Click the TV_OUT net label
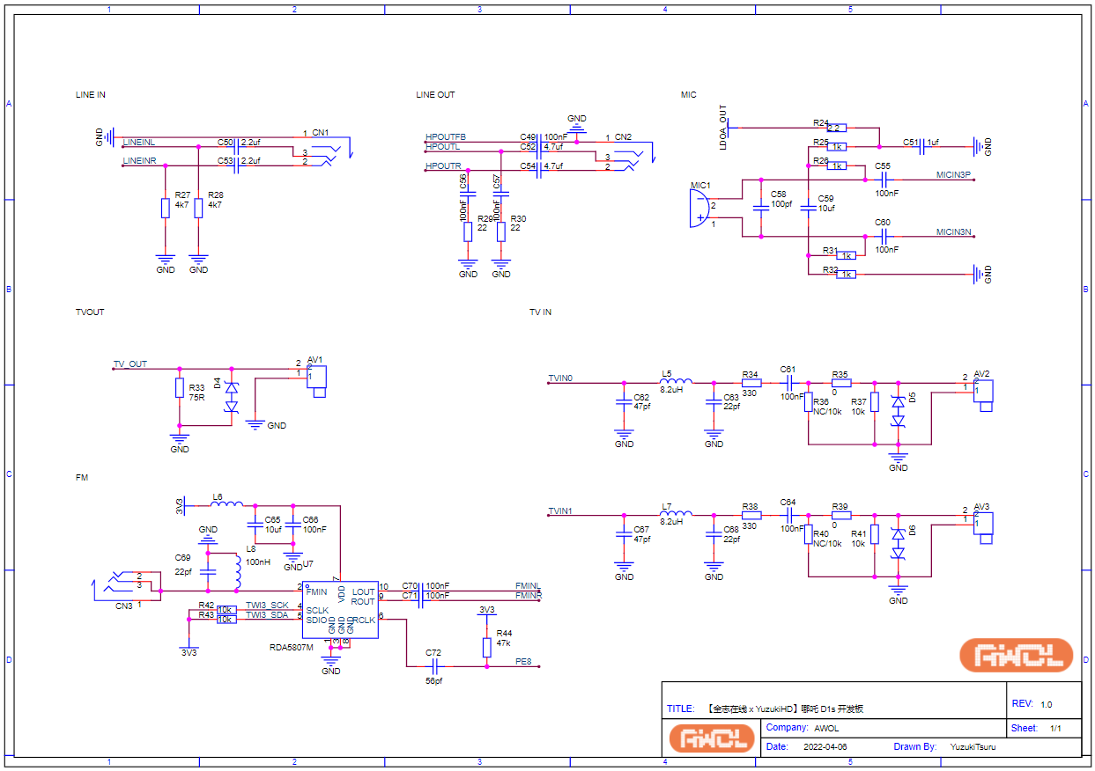Image resolution: width=1095 pixels, height=771 pixels. point(130,364)
